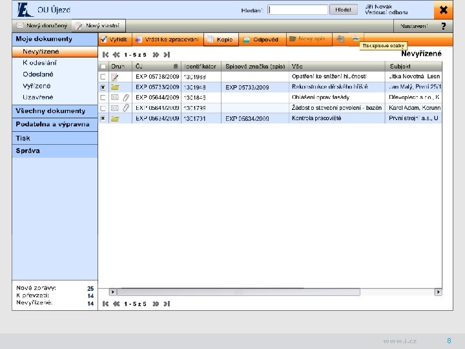Go to last page in bottom pager
The height and width of the screenshot is (349, 465).
[167, 304]
